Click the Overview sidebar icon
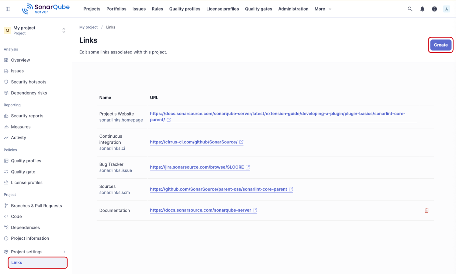The height and width of the screenshot is (274, 456). point(6,60)
